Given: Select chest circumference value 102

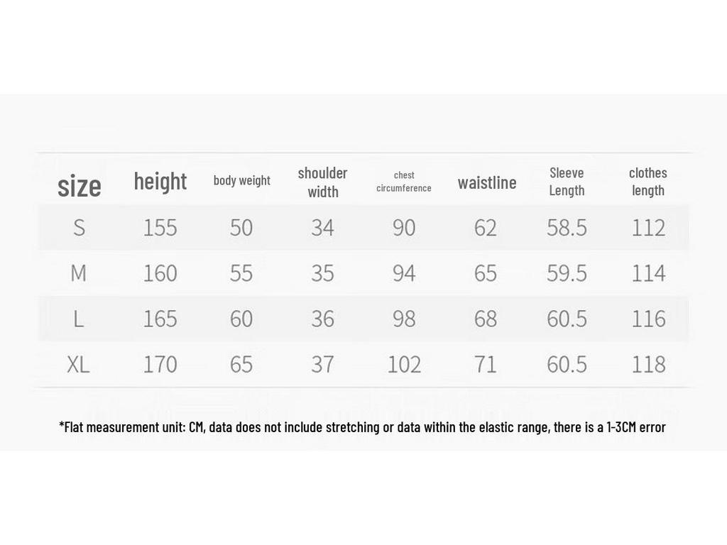Looking at the screenshot, I should (404, 364).
